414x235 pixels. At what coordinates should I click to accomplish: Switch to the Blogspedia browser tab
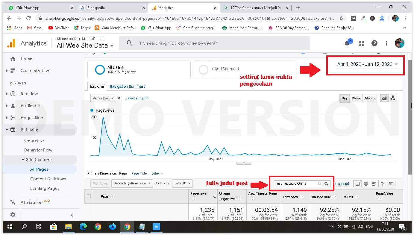pos(113,7)
